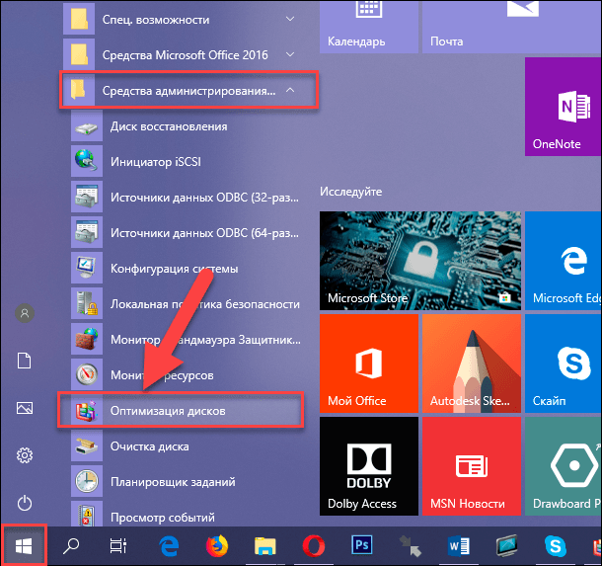The width and height of the screenshot is (602, 566).
Task: Click the Конфигурация системы monitor icon
Action: pos(87,268)
